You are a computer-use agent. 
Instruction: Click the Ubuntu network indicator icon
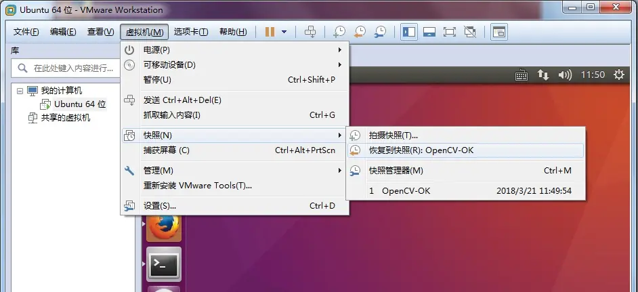(543, 75)
